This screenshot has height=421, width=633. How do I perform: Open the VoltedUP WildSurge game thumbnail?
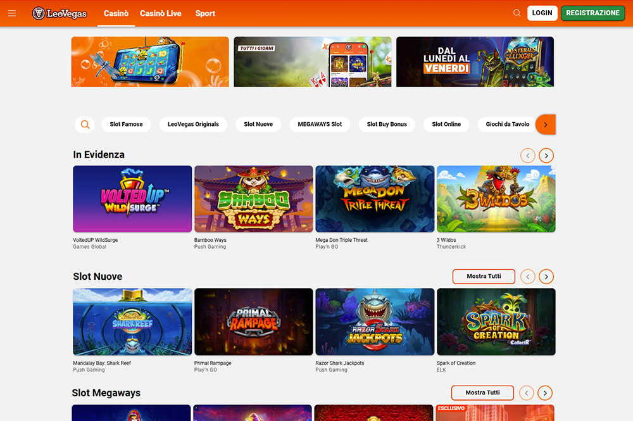point(132,199)
